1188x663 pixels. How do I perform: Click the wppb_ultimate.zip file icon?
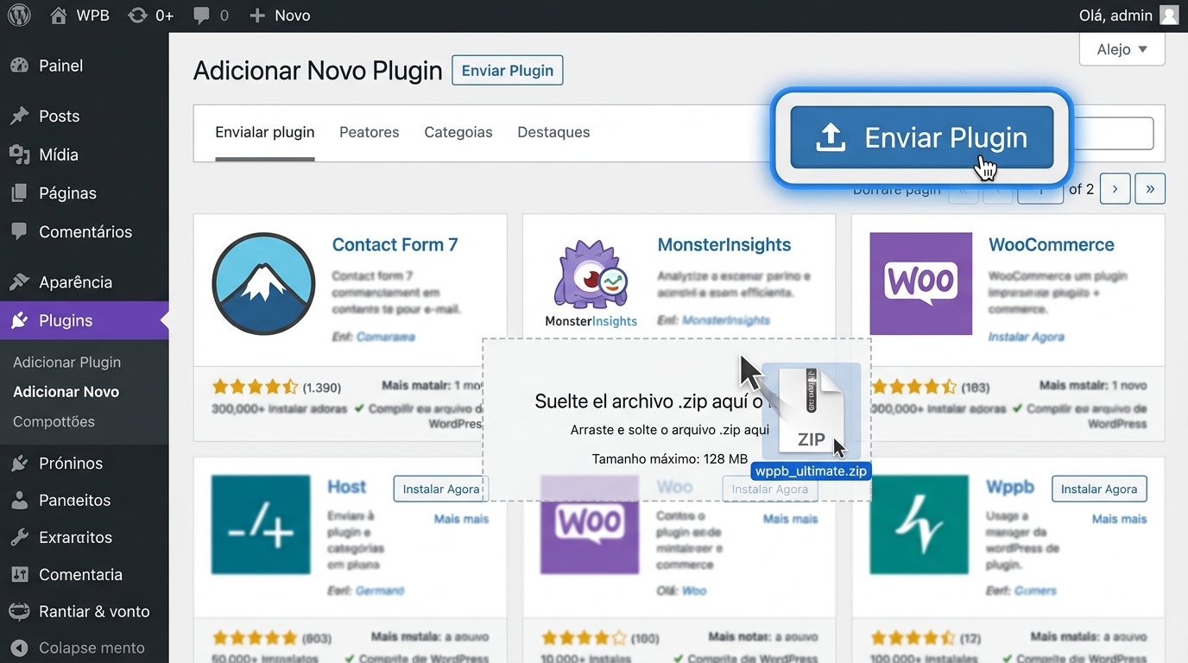point(811,411)
